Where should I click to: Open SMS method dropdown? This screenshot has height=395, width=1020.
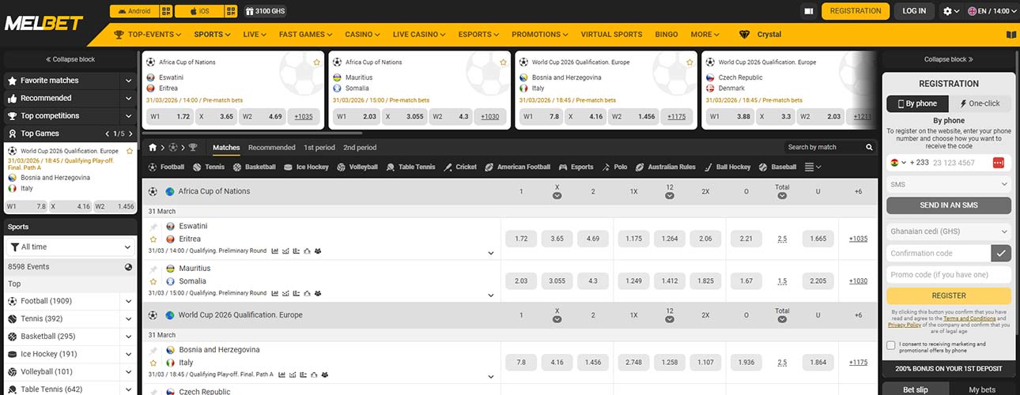(949, 184)
